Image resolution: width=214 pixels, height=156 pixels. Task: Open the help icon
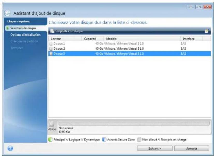[10, 148]
